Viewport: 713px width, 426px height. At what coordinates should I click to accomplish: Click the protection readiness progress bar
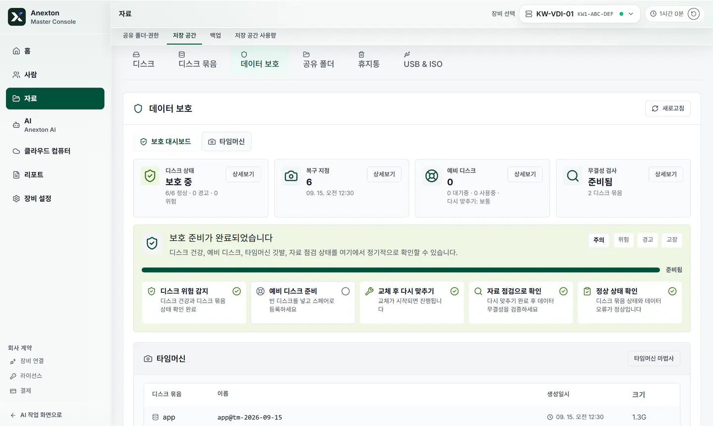coord(401,270)
